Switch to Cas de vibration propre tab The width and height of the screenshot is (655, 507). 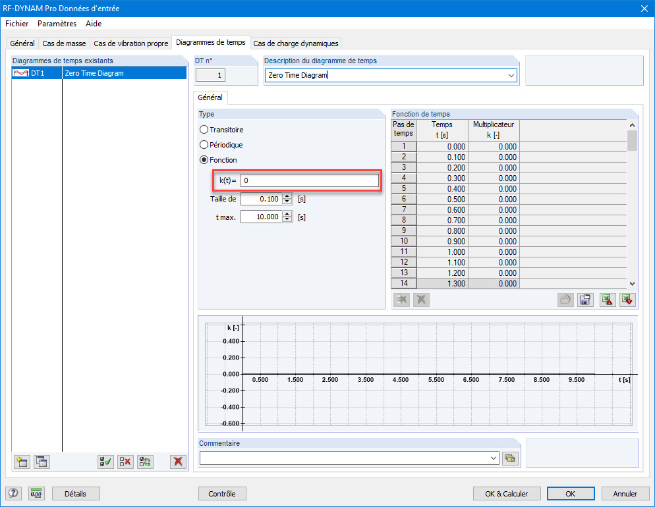[130, 43]
